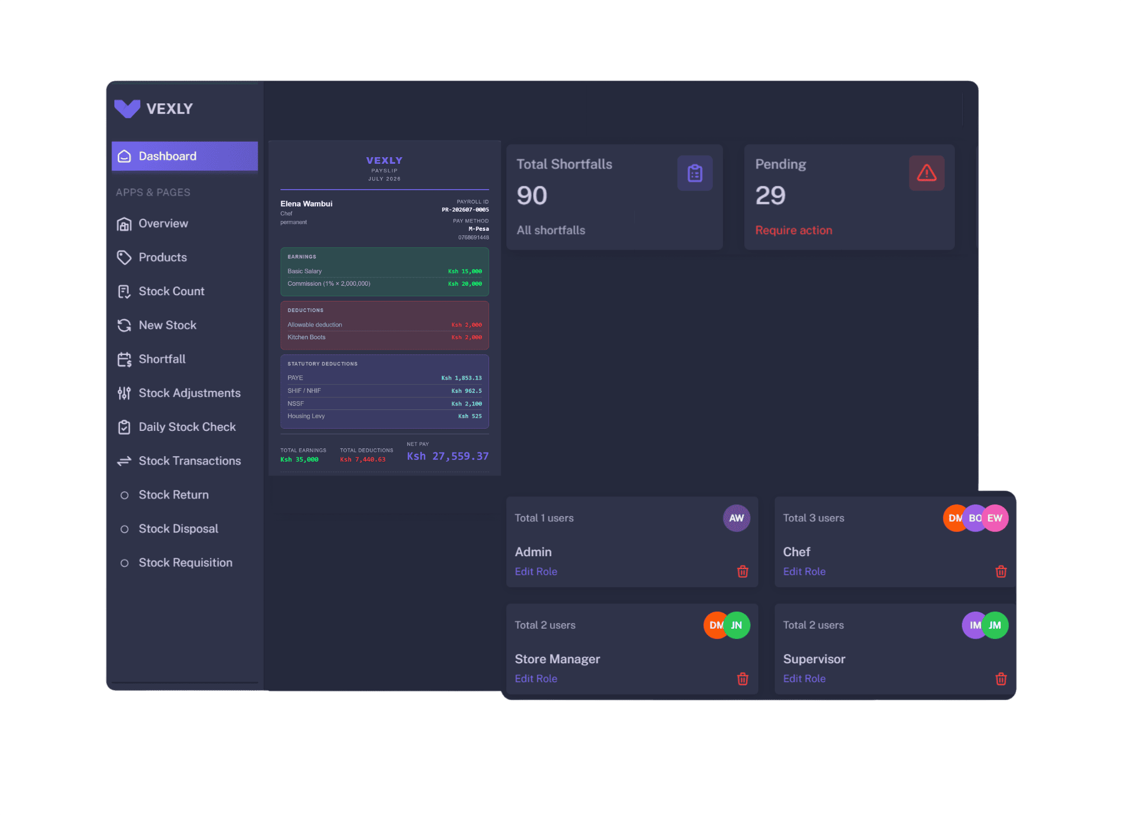Click the EW avatar in Chef card
This screenshot has width=1121, height=815.
[995, 518]
